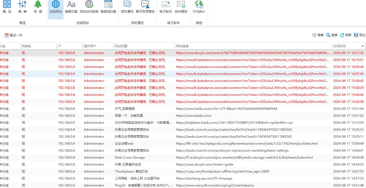Click the 搜索 search button
The width and height of the screenshot is (366, 188).
tap(332, 35)
